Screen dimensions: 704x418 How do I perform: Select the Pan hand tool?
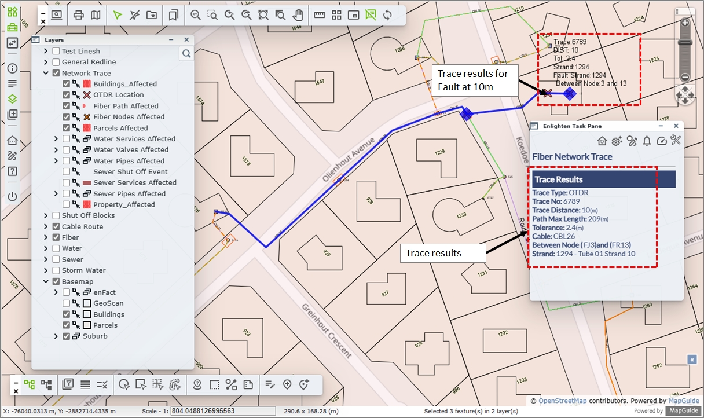pos(298,15)
